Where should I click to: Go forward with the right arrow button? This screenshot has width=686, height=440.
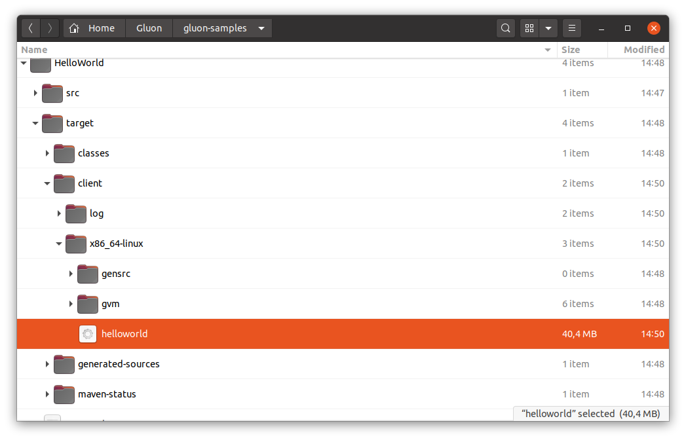(50, 28)
